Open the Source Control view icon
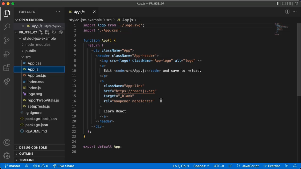The image size is (301, 169). [7, 41]
